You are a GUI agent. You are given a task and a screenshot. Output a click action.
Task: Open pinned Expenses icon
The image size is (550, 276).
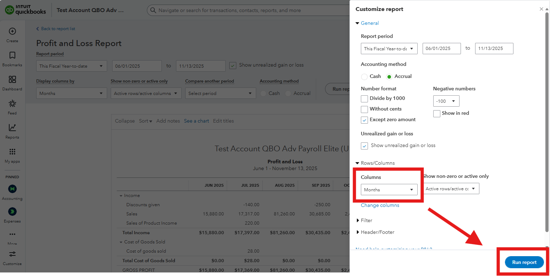click(x=12, y=212)
